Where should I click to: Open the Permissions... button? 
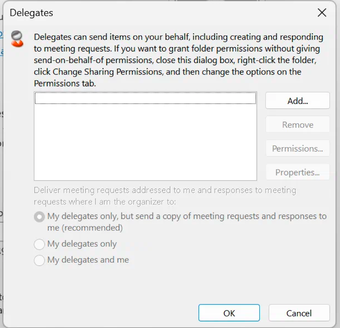tap(298, 148)
